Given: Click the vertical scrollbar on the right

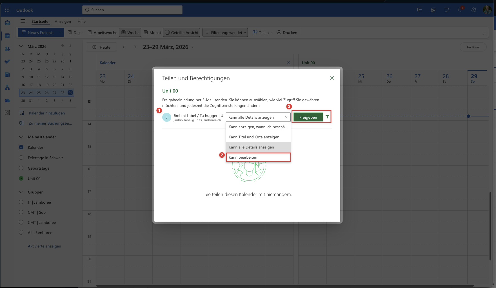Looking at the screenshot, I should click(490, 225).
